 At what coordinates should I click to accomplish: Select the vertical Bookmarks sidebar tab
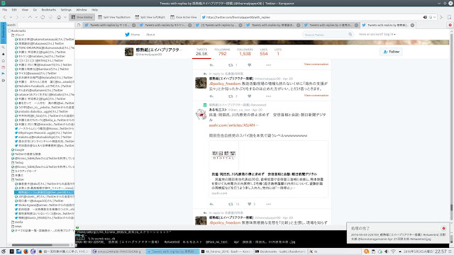point(3,33)
